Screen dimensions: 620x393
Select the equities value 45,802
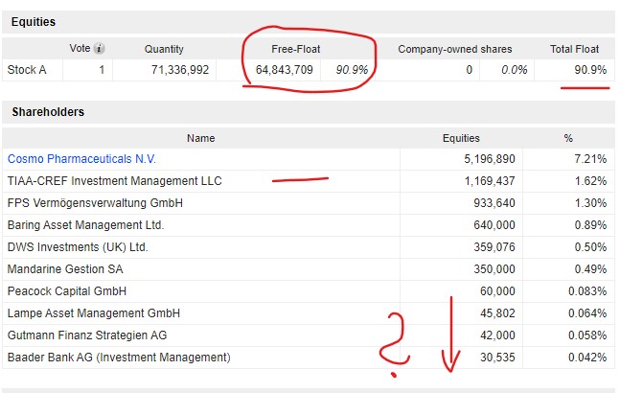[x=497, y=313]
